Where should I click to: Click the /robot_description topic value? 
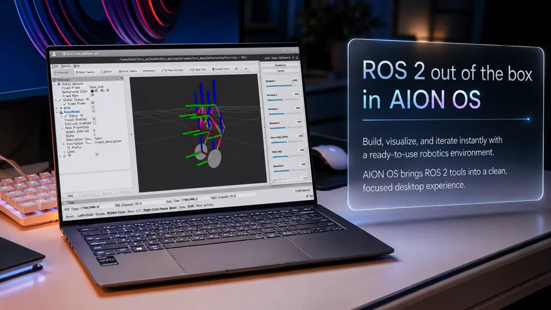(x=108, y=141)
